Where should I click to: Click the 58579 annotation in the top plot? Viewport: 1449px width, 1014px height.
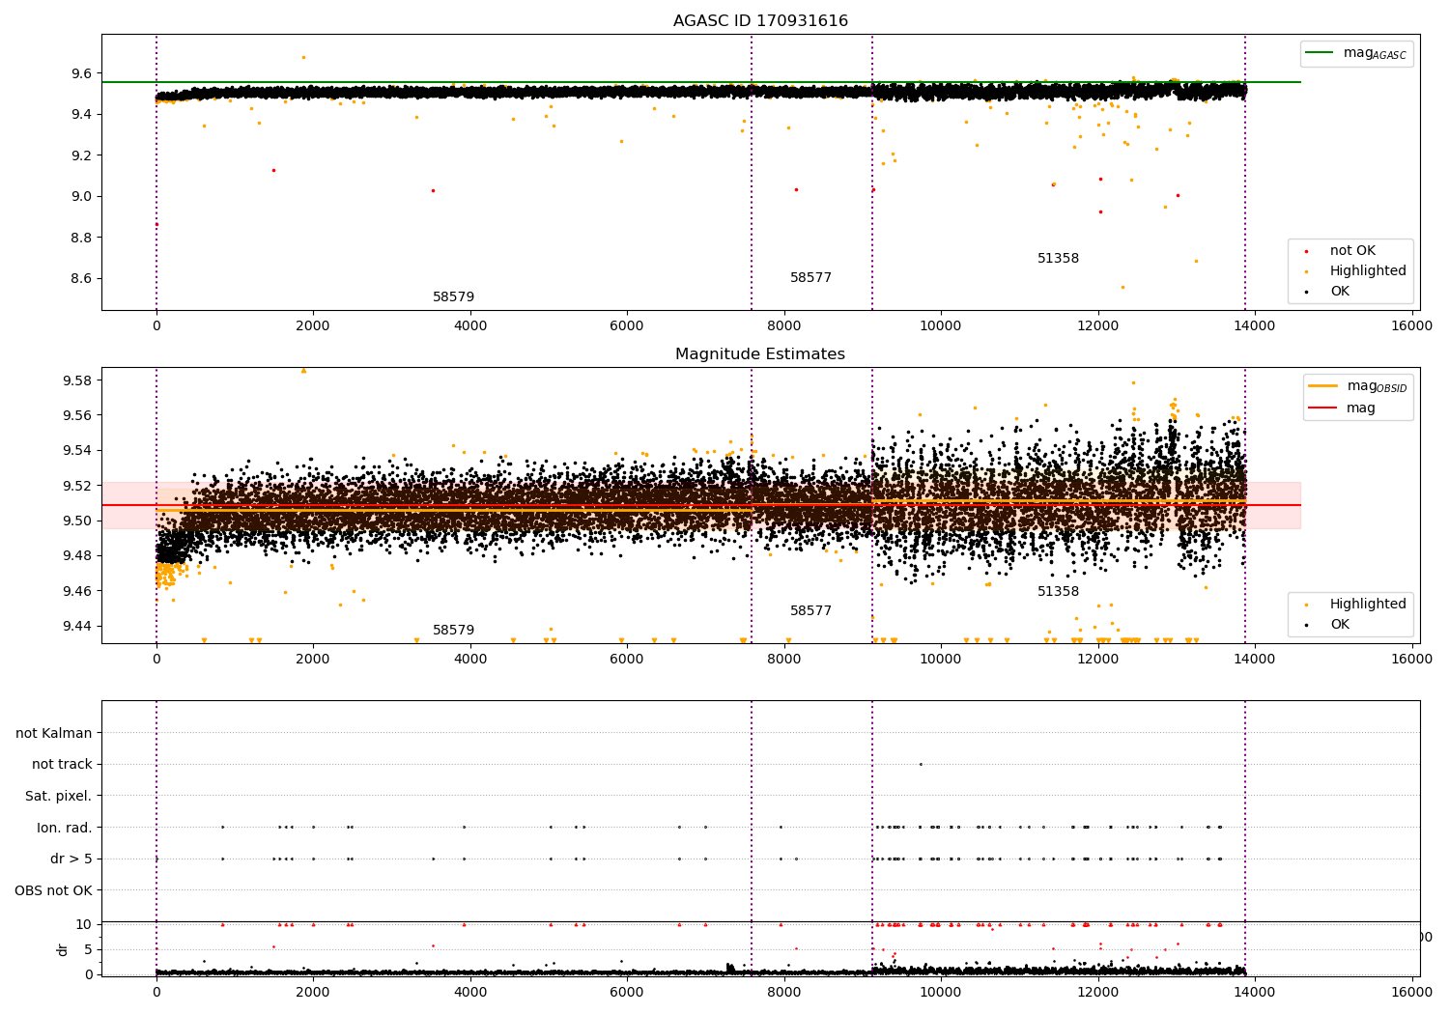[454, 296]
